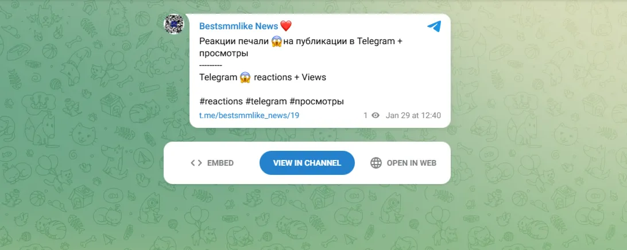
Task: Open the Bestsmmlike News channel name link
Action: point(238,26)
